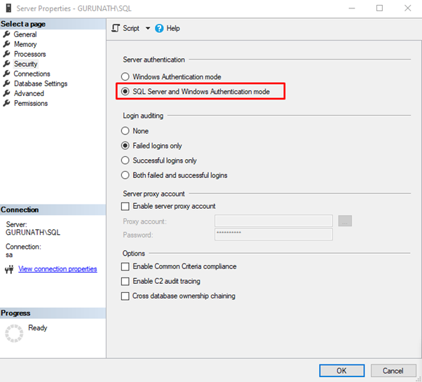Click the 'sa' connection text
This screenshot has height=382, width=422.
9,255
